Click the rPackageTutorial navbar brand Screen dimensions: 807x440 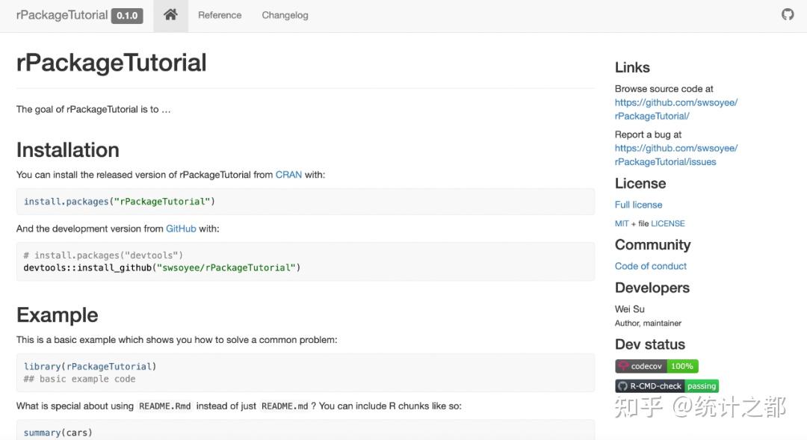tap(62, 15)
